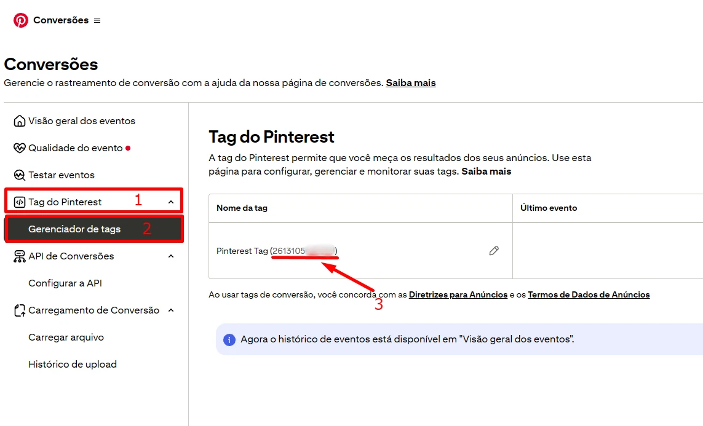Viewport: 703px width, 426px height.
Task: Open Visão geral dos eventos
Action: click(x=82, y=121)
